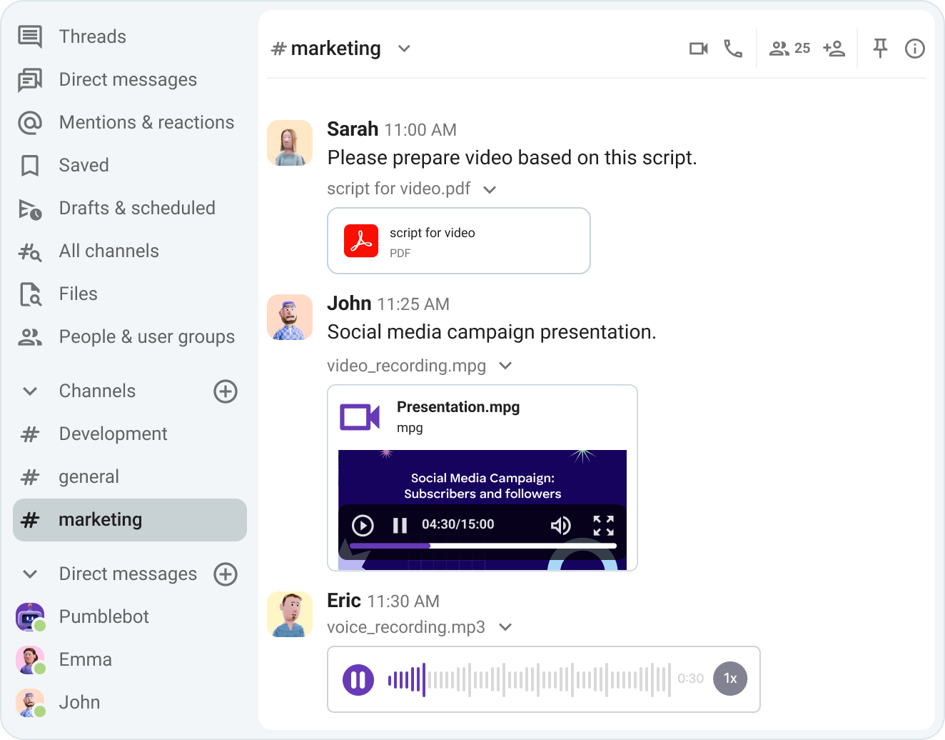
Task: Pin the marketing channel conversation
Action: (880, 48)
